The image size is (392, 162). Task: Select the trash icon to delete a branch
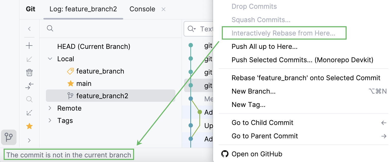click(x=29, y=73)
